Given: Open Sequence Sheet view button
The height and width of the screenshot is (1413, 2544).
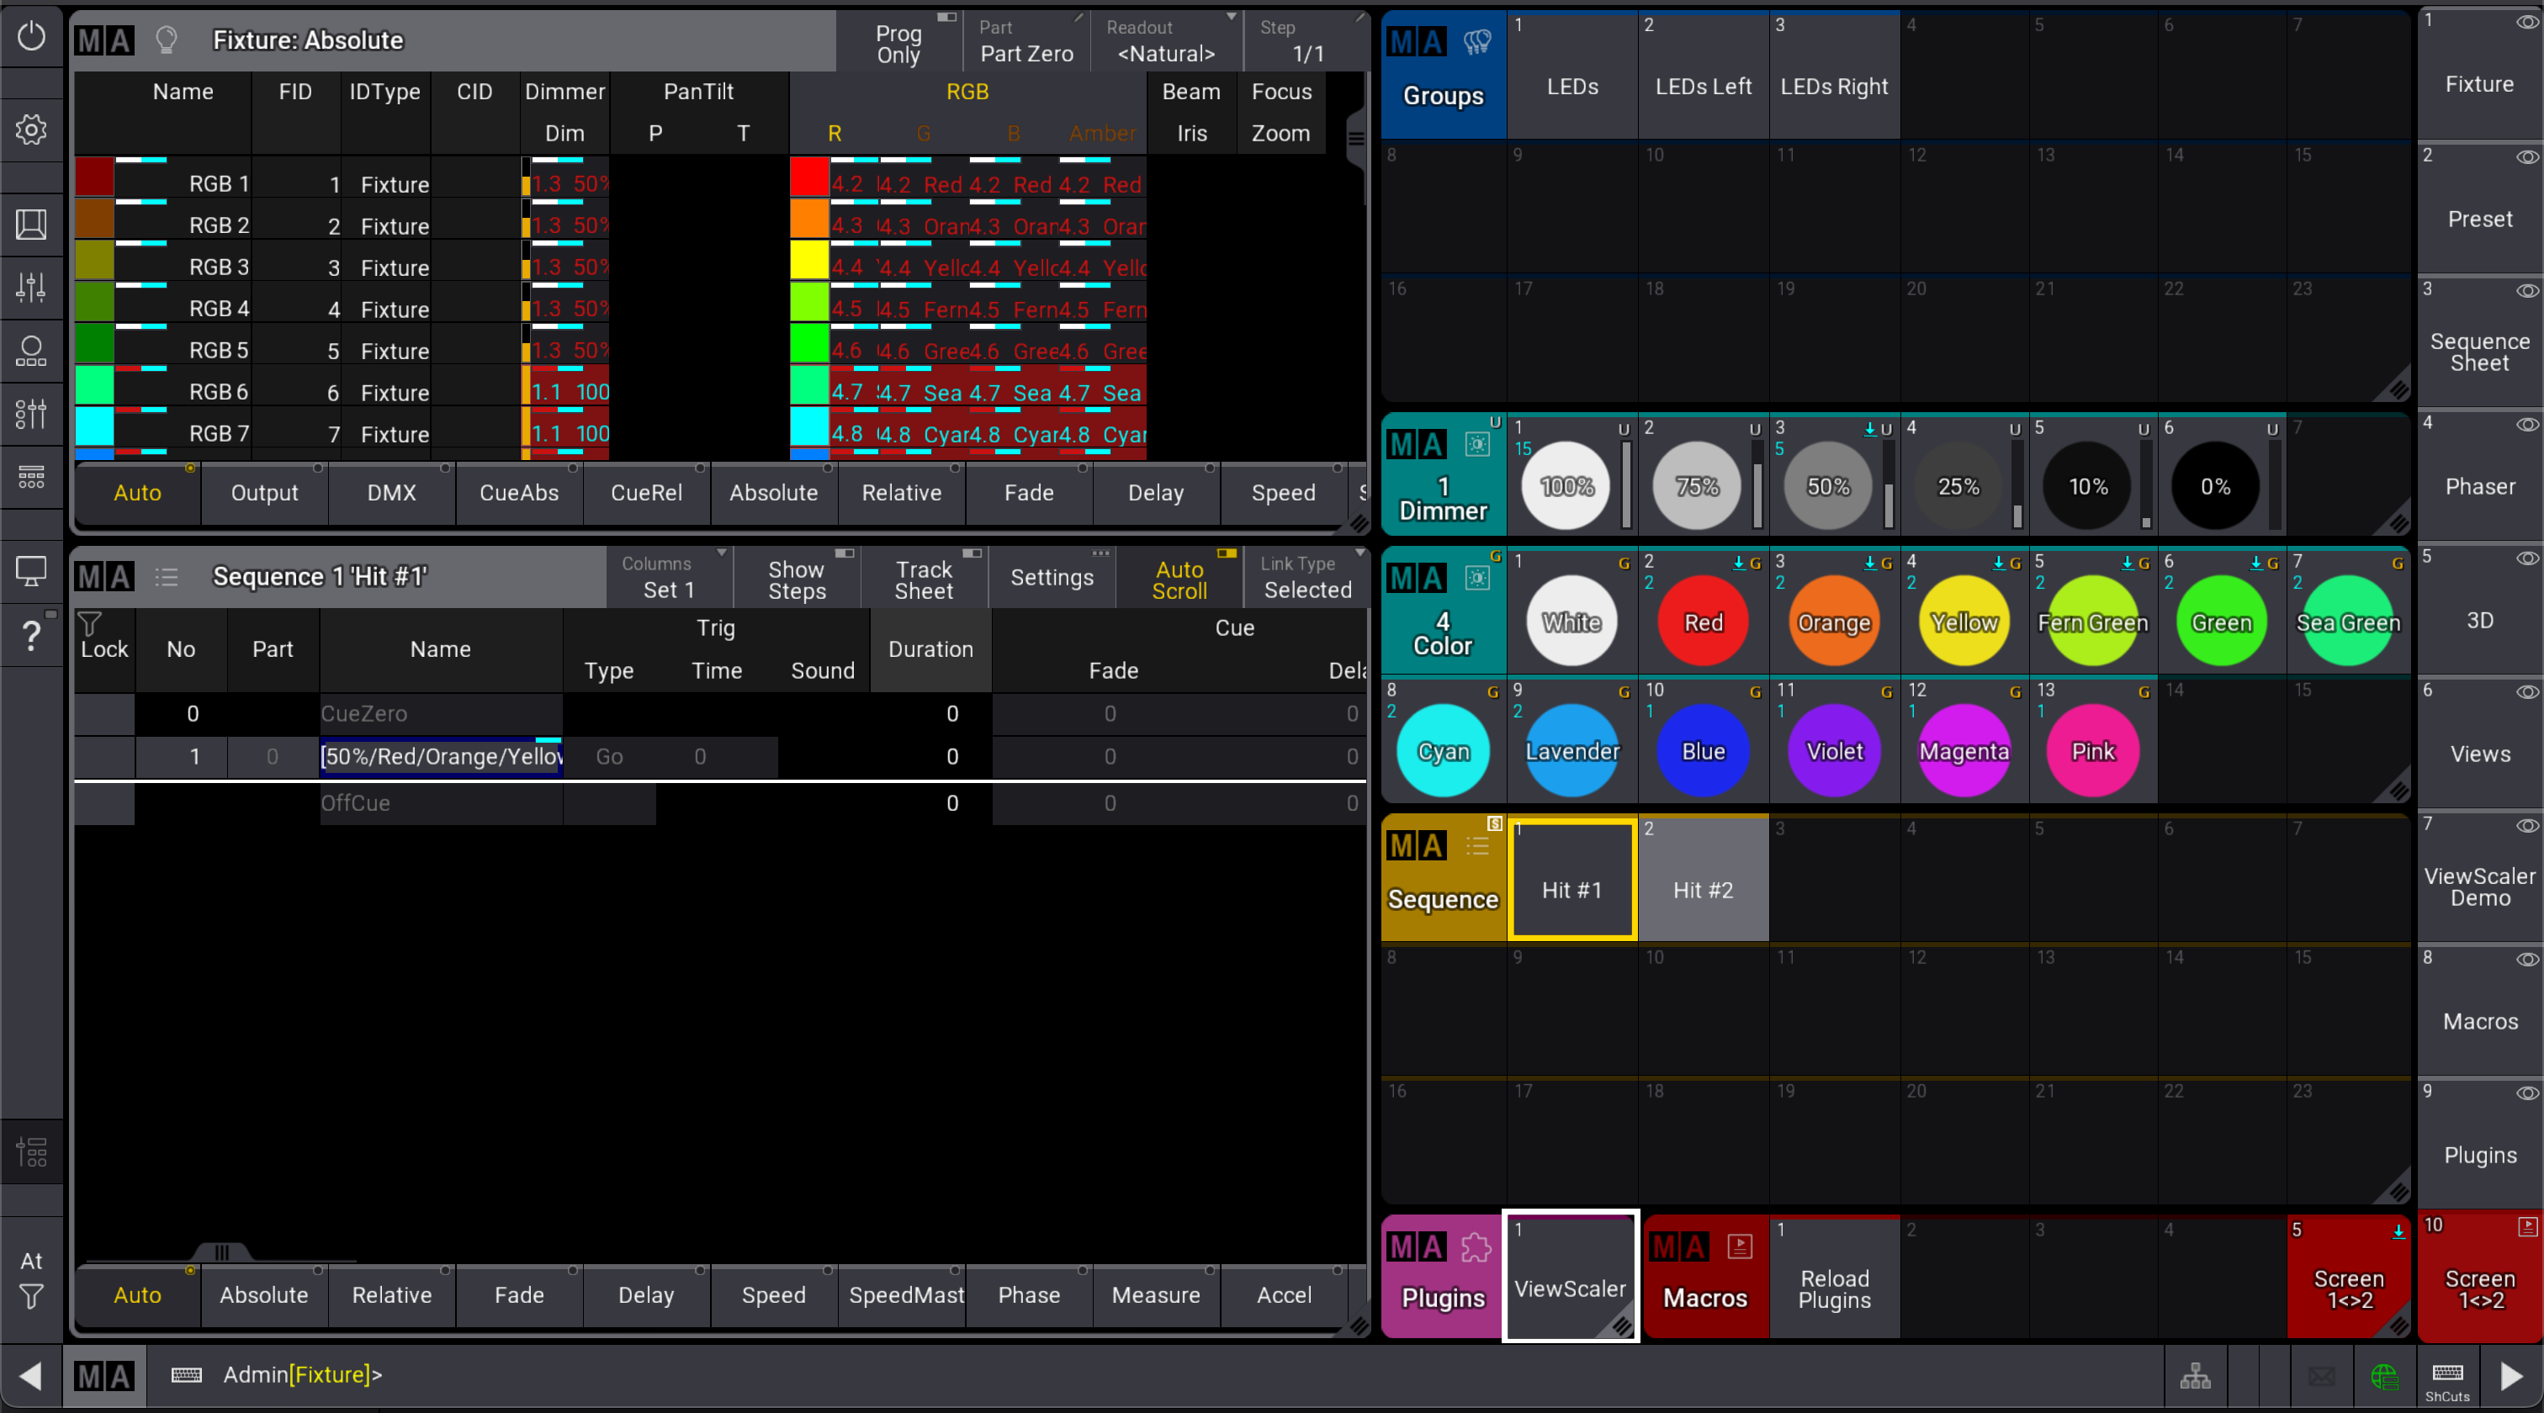Looking at the screenshot, I should (2480, 341).
